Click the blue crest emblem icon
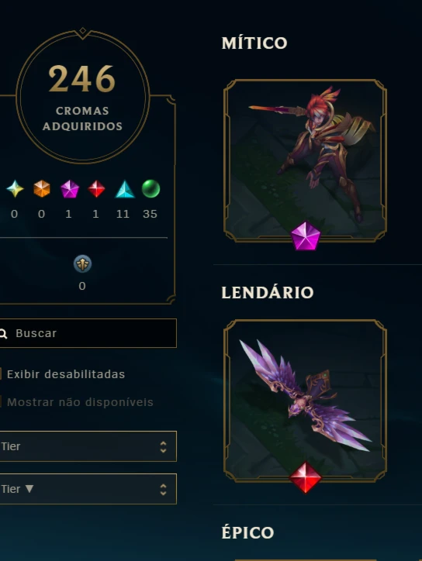 (82, 264)
